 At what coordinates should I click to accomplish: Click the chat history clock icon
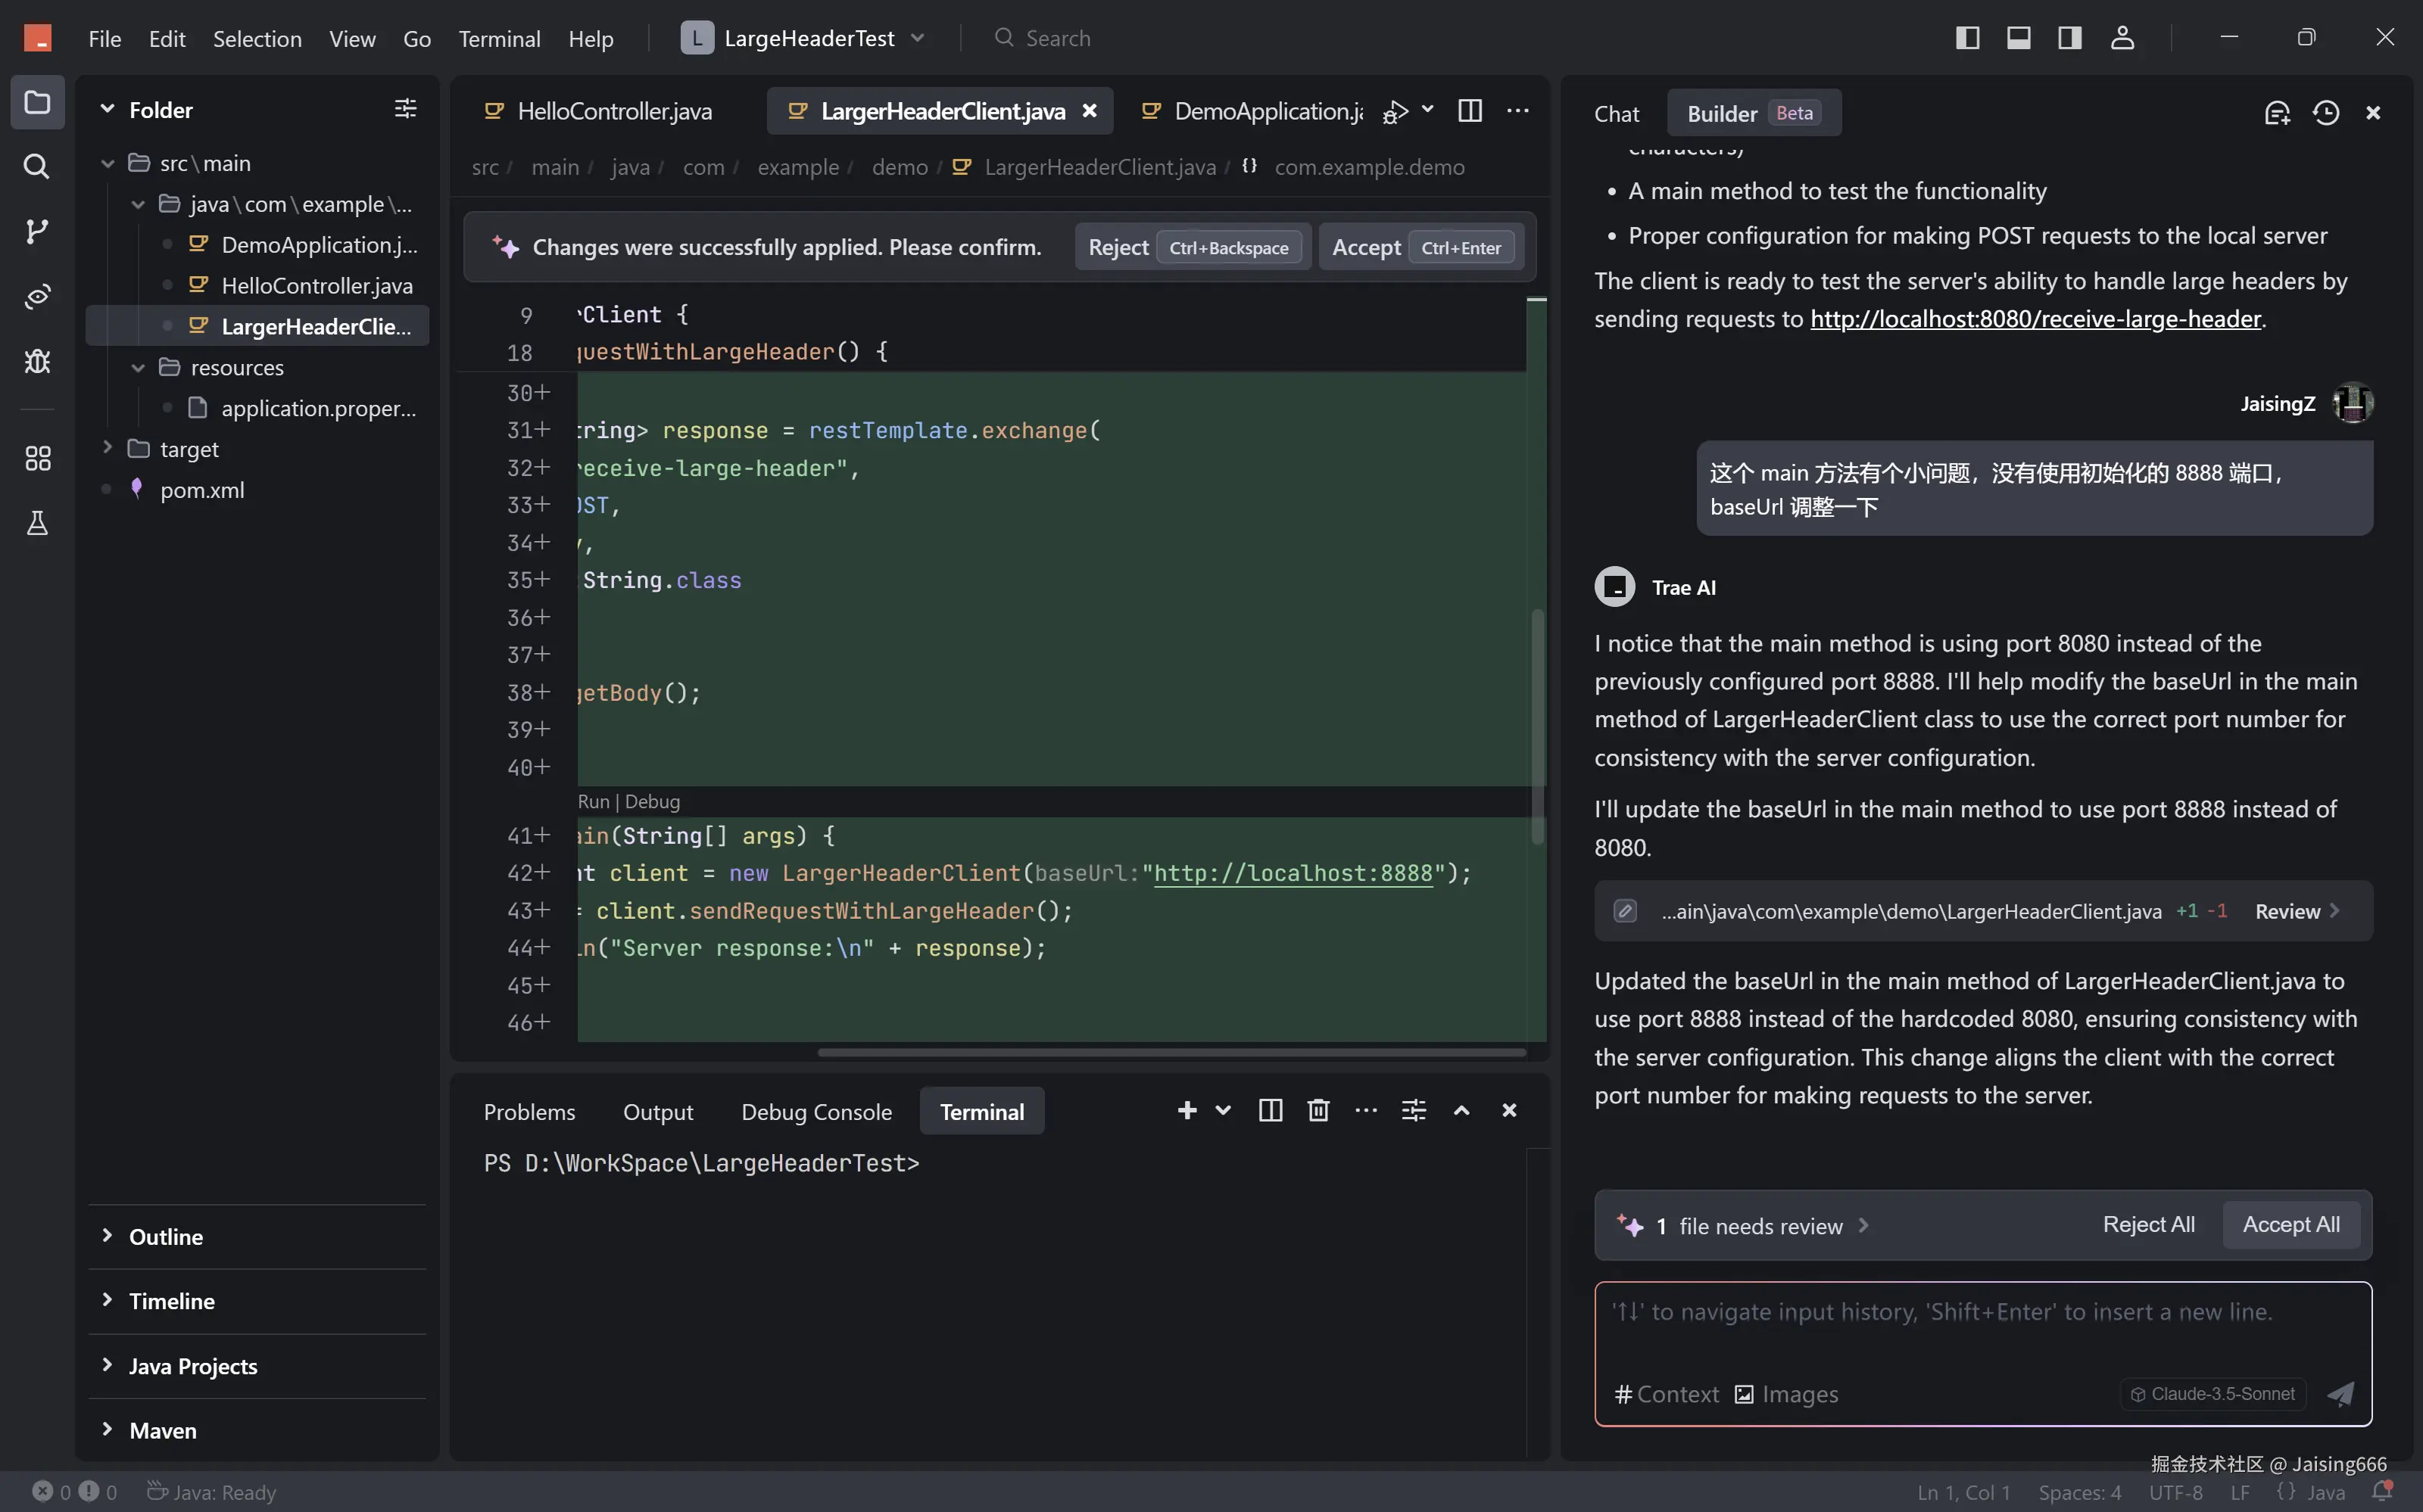tap(2325, 113)
